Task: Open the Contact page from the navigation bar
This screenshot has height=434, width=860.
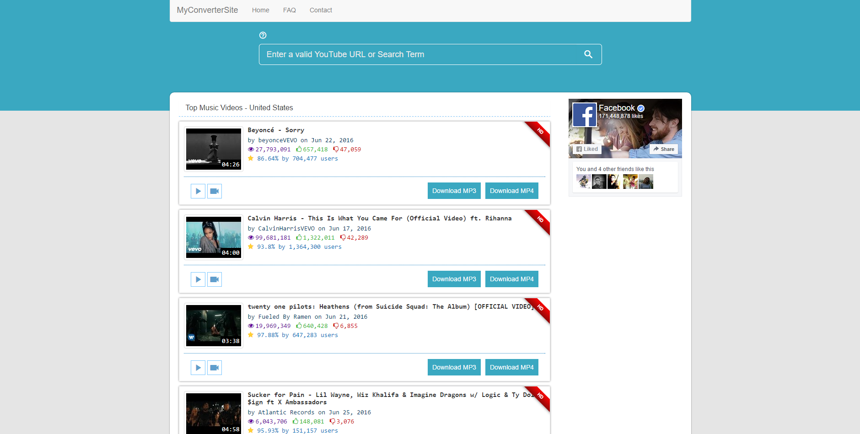Action: (321, 10)
